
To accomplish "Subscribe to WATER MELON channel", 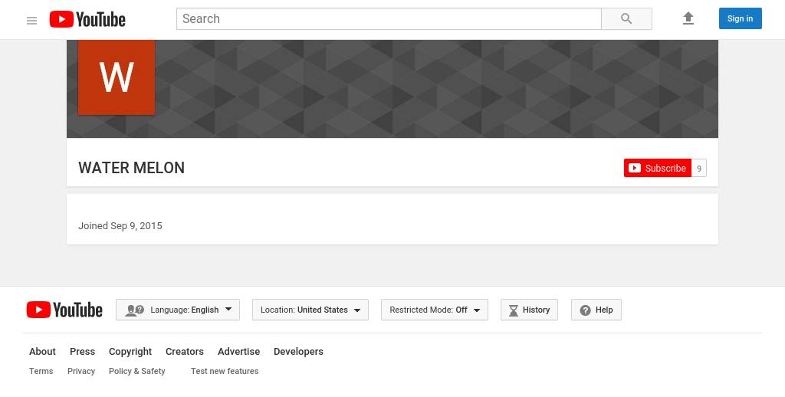I will click(657, 168).
